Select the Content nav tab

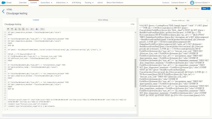point(33,3)
